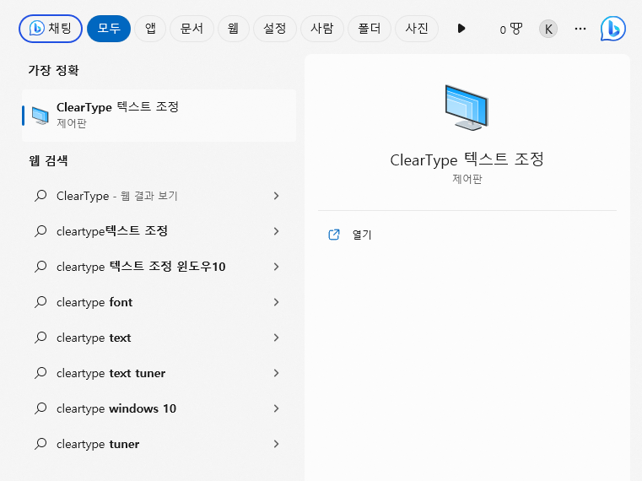Screen dimensions: 642x481
Task: Expand chevron for ClearType - 웹 결과 보기
Action: point(277,196)
